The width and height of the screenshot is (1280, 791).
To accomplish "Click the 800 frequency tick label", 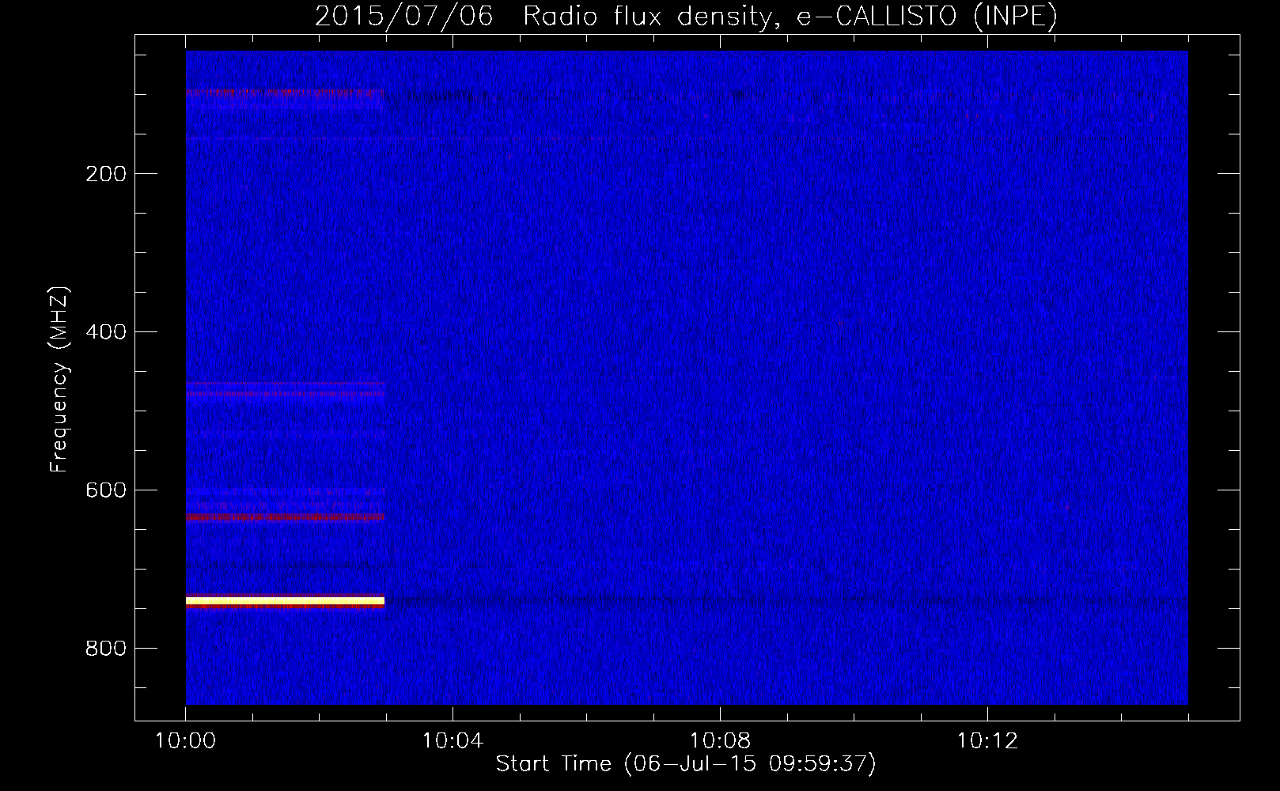I will point(106,649).
